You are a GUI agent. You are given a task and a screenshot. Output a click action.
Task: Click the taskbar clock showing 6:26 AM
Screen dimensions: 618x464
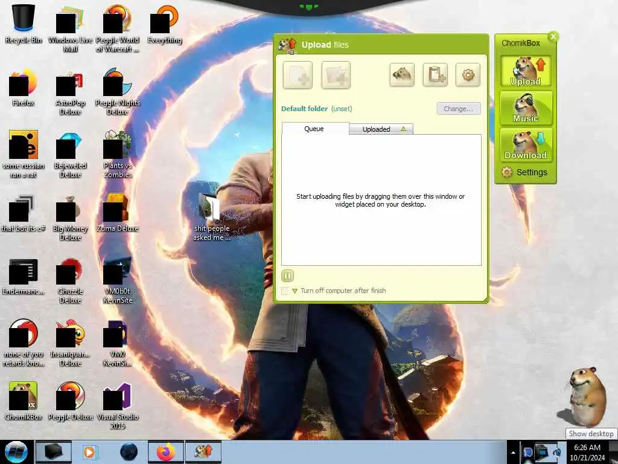point(587,453)
